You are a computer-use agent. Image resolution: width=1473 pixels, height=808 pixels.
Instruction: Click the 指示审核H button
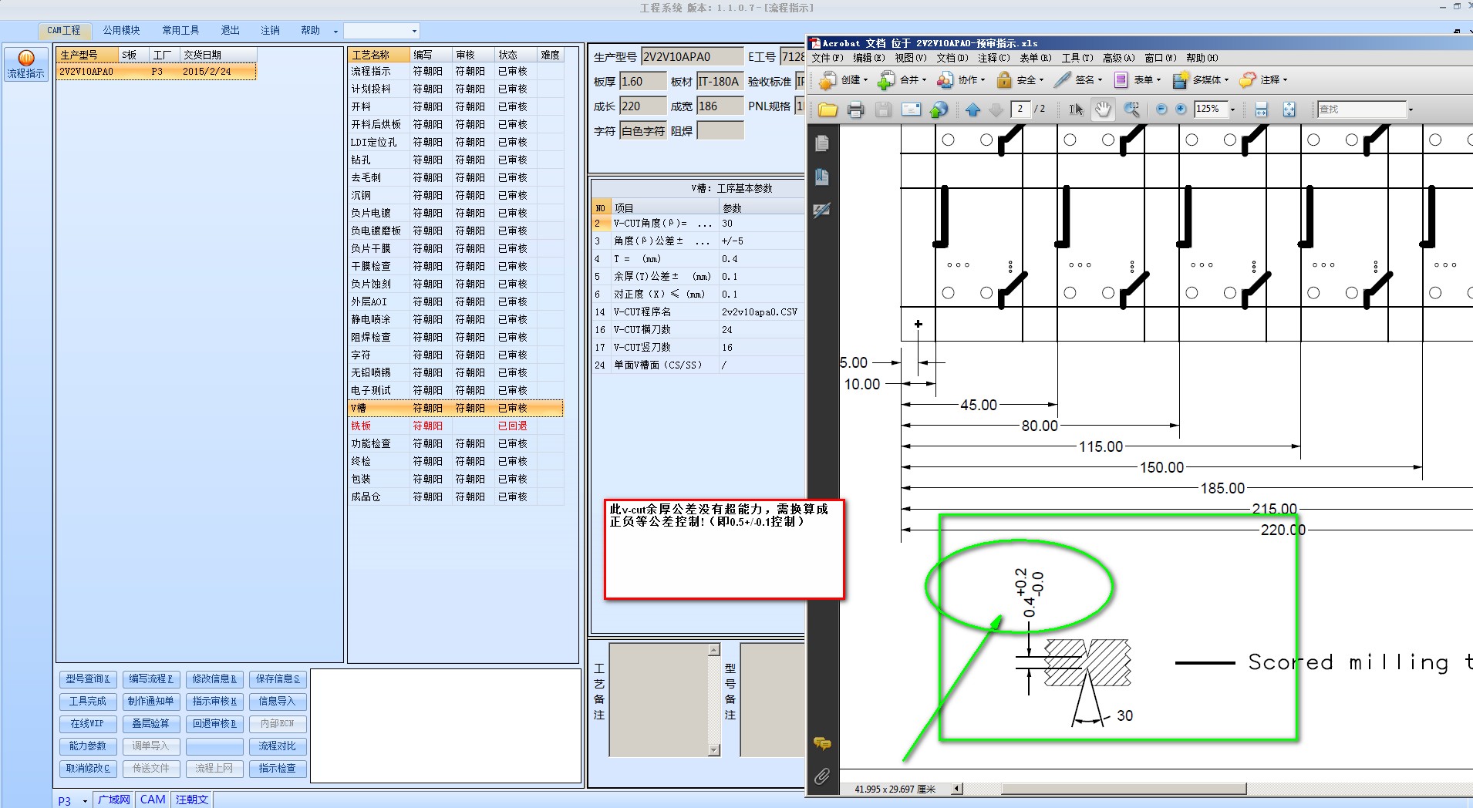click(x=214, y=702)
